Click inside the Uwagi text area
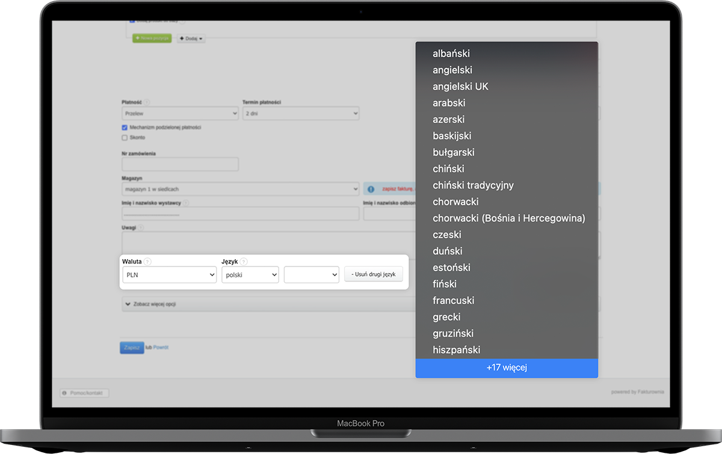The width and height of the screenshot is (722, 454). click(x=268, y=244)
